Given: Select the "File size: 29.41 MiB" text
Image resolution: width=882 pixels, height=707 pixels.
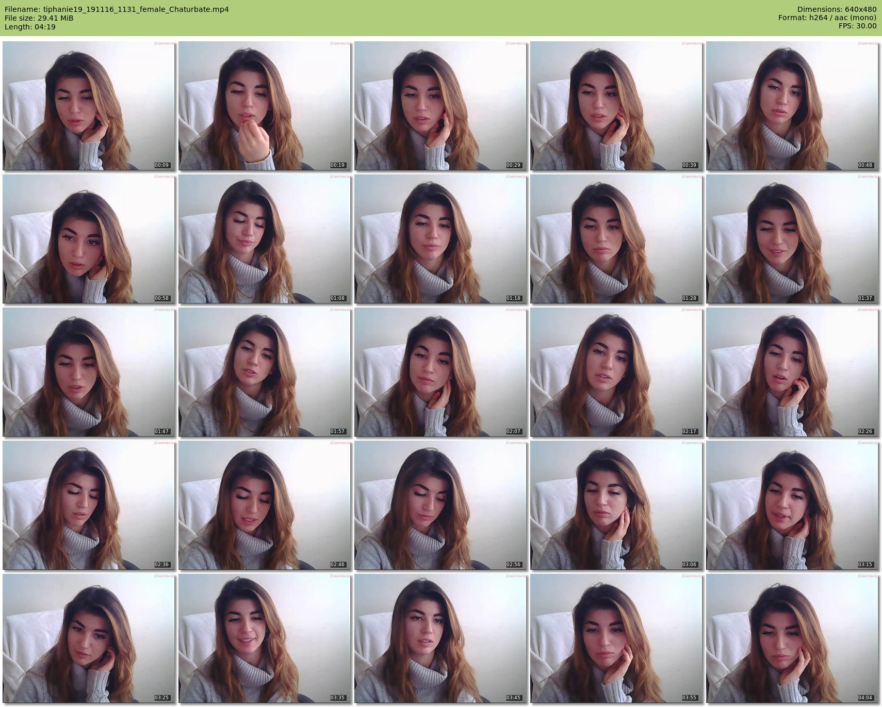Looking at the screenshot, I should tap(39, 18).
